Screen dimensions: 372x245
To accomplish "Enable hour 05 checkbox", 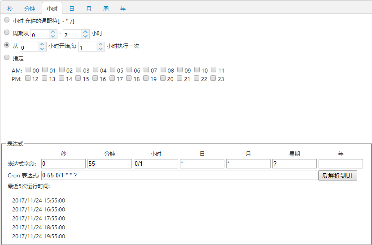I will click(113, 69).
